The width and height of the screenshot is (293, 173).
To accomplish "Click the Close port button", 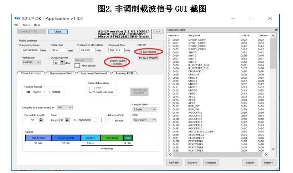I will point(58,32).
